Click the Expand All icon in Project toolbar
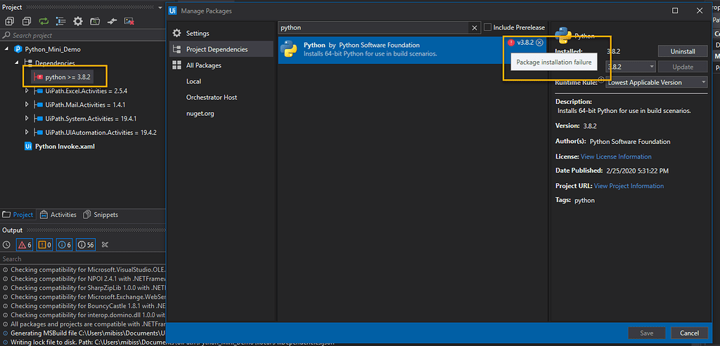The width and height of the screenshot is (720, 346). [10, 21]
